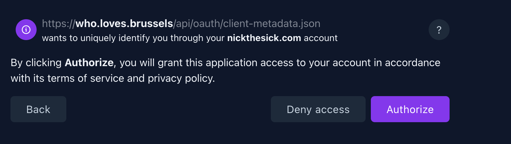Viewport: 511px width, 144px height.
Task: Open help with the question mark icon
Action: [439, 30]
